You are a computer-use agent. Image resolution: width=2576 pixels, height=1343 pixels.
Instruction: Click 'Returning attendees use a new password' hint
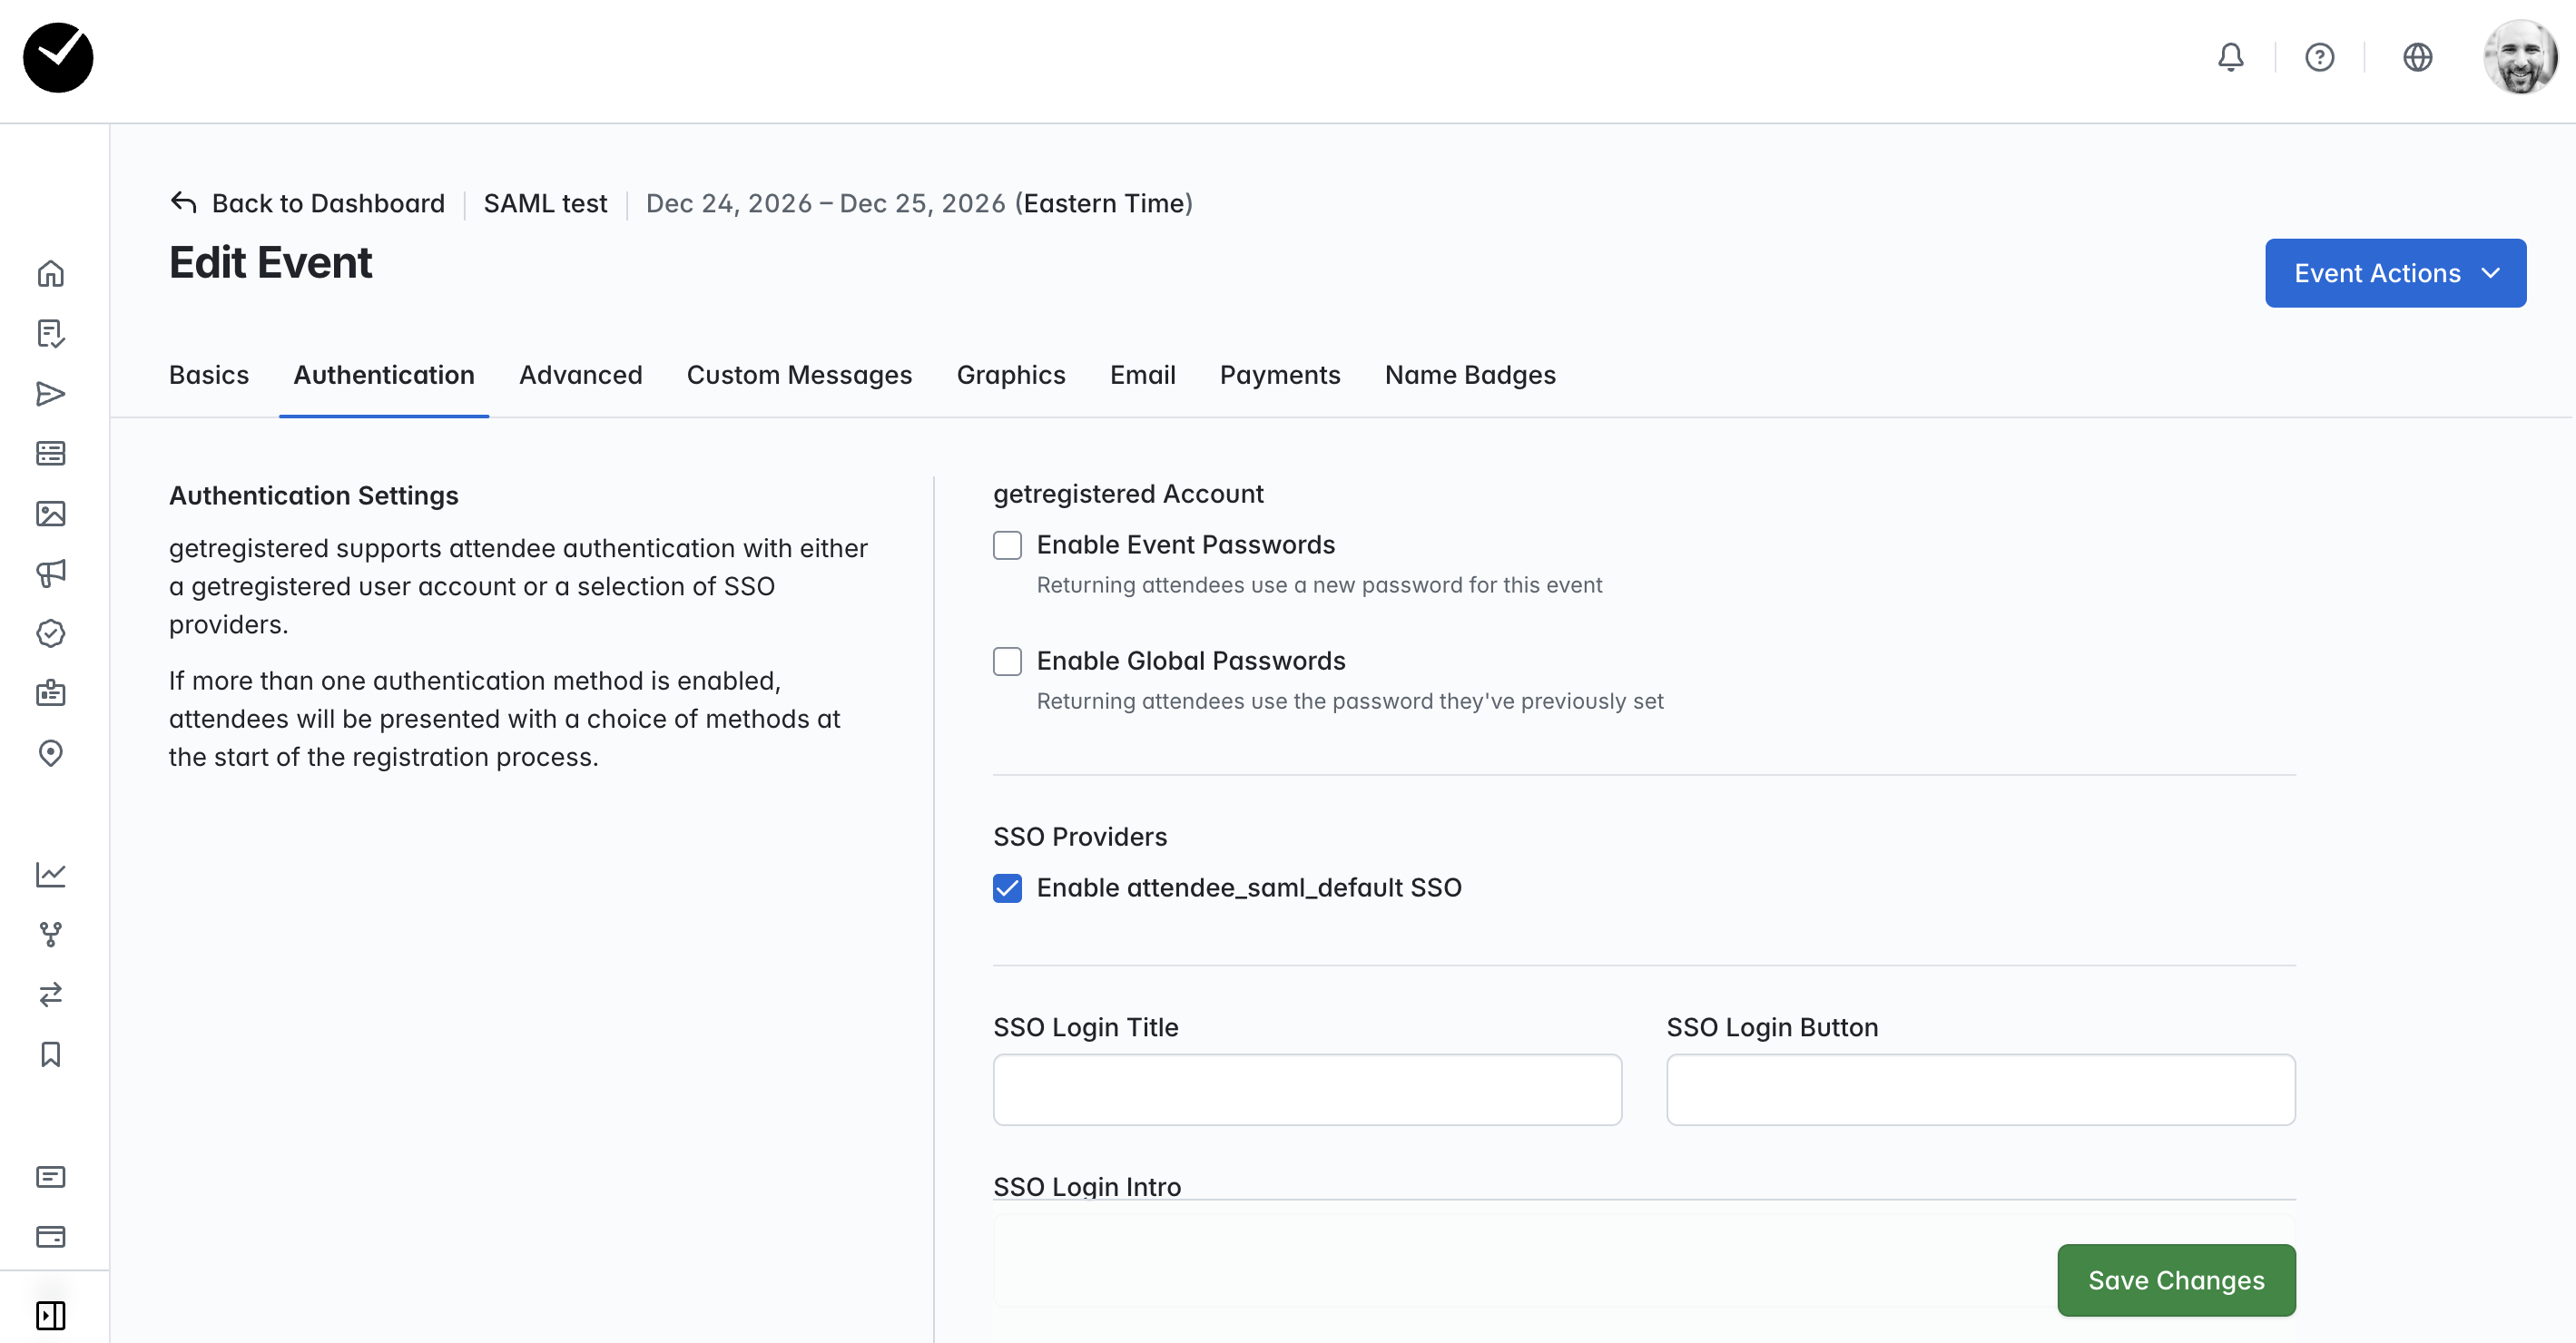(x=1319, y=585)
